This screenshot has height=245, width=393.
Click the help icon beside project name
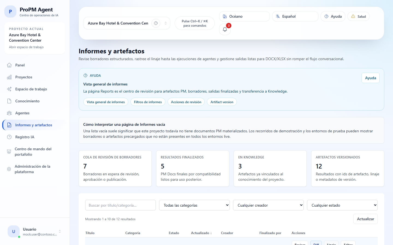tap(156, 23)
